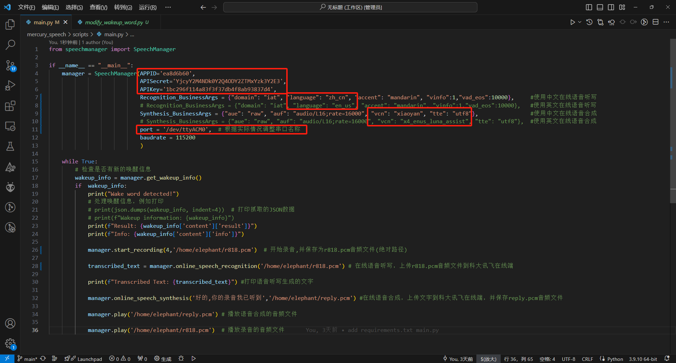Open GitLens blame annotation above line 1
Image resolution: width=676 pixels, height=363 pixels.
tap(81, 42)
